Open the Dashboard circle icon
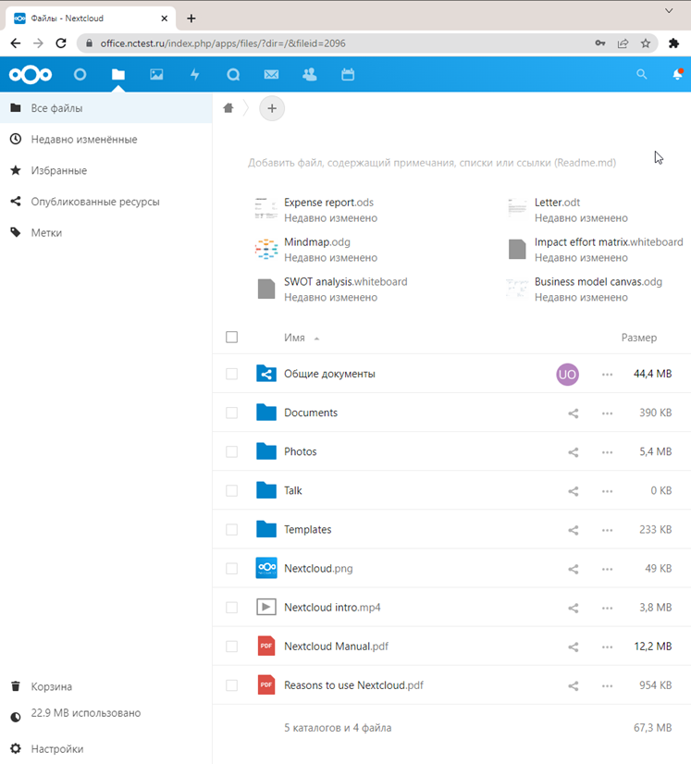This screenshot has height=764, width=691. coord(80,75)
